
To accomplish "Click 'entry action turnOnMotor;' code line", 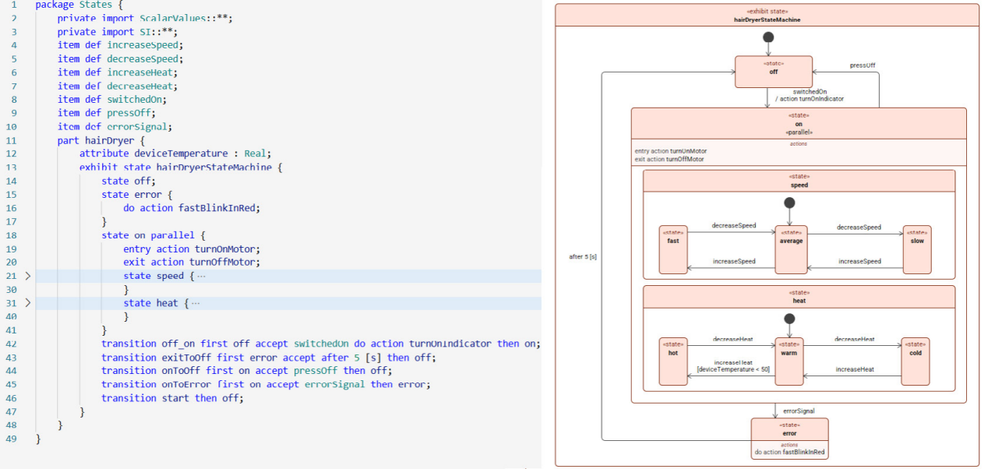I will pos(192,249).
